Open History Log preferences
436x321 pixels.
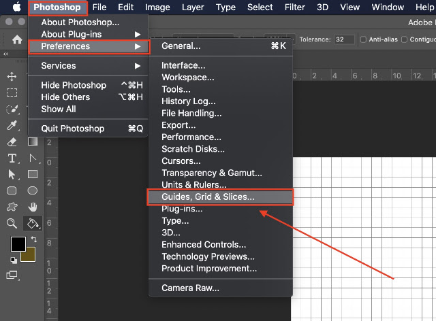221,101
